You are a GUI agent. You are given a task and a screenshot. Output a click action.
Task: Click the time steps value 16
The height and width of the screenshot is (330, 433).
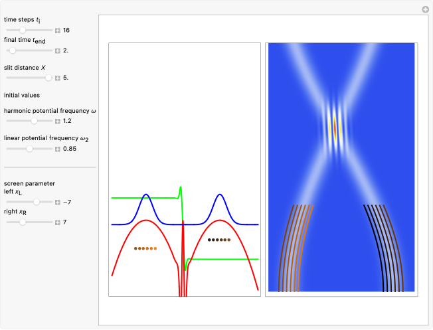[x=66, y=30]
